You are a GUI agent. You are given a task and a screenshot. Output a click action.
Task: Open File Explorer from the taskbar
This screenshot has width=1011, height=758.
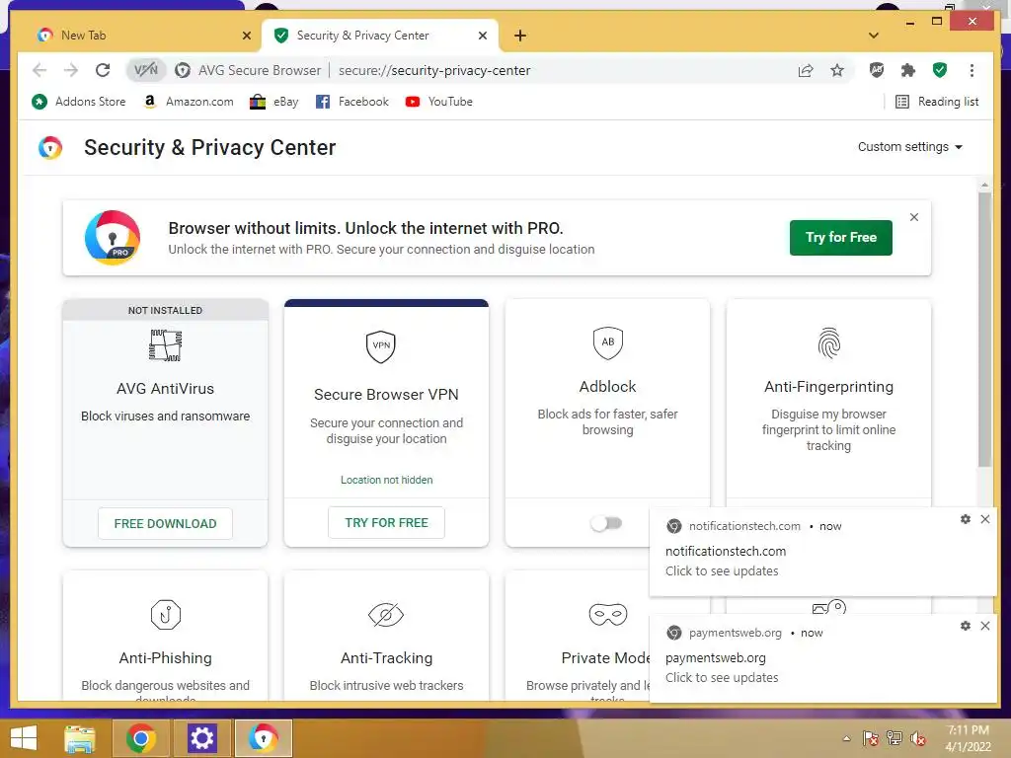coord(80,738)
